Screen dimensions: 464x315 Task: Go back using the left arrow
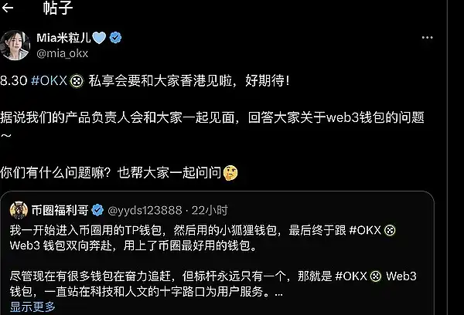[x=8, y=8]
